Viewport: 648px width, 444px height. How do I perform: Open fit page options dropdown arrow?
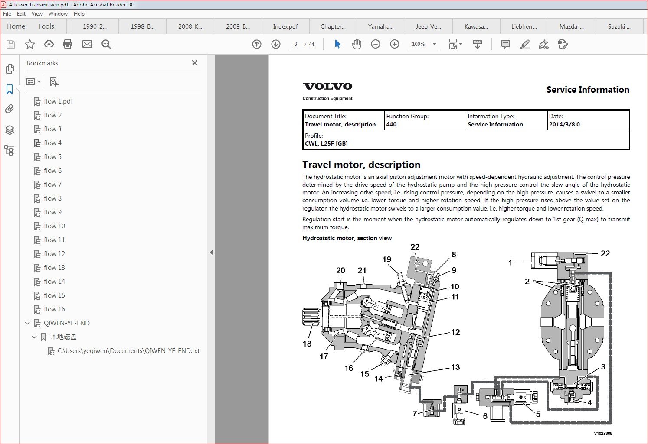tap(461, 44)
